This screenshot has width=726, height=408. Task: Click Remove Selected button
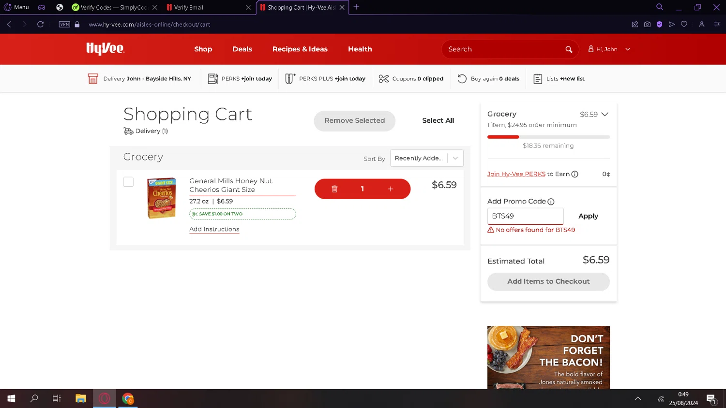pos(355,121)
